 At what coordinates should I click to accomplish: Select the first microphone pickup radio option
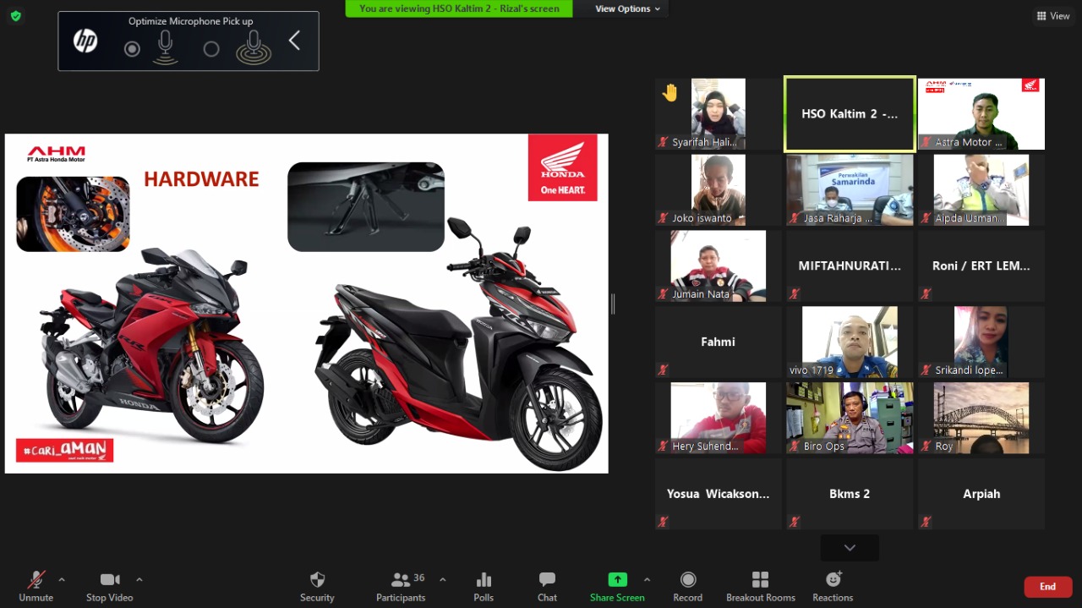(132, 49)
